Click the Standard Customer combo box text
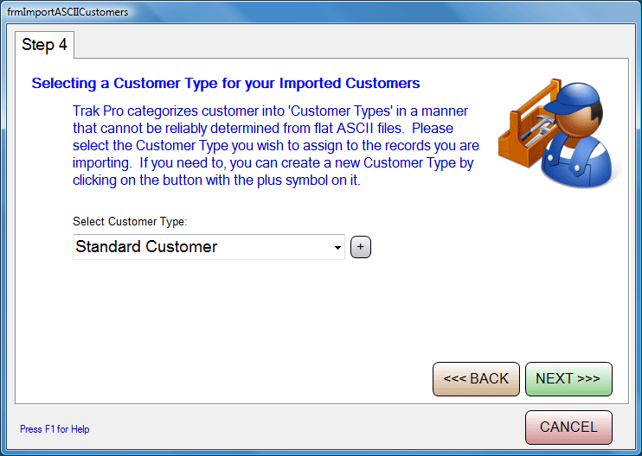Image resolution: width=642 pixels, height=456 pixels. 146,247
